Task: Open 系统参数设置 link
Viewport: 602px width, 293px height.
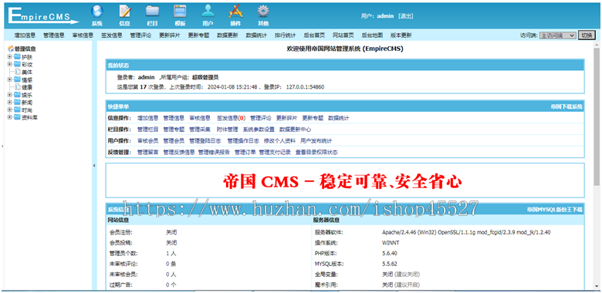Action: 259,130
